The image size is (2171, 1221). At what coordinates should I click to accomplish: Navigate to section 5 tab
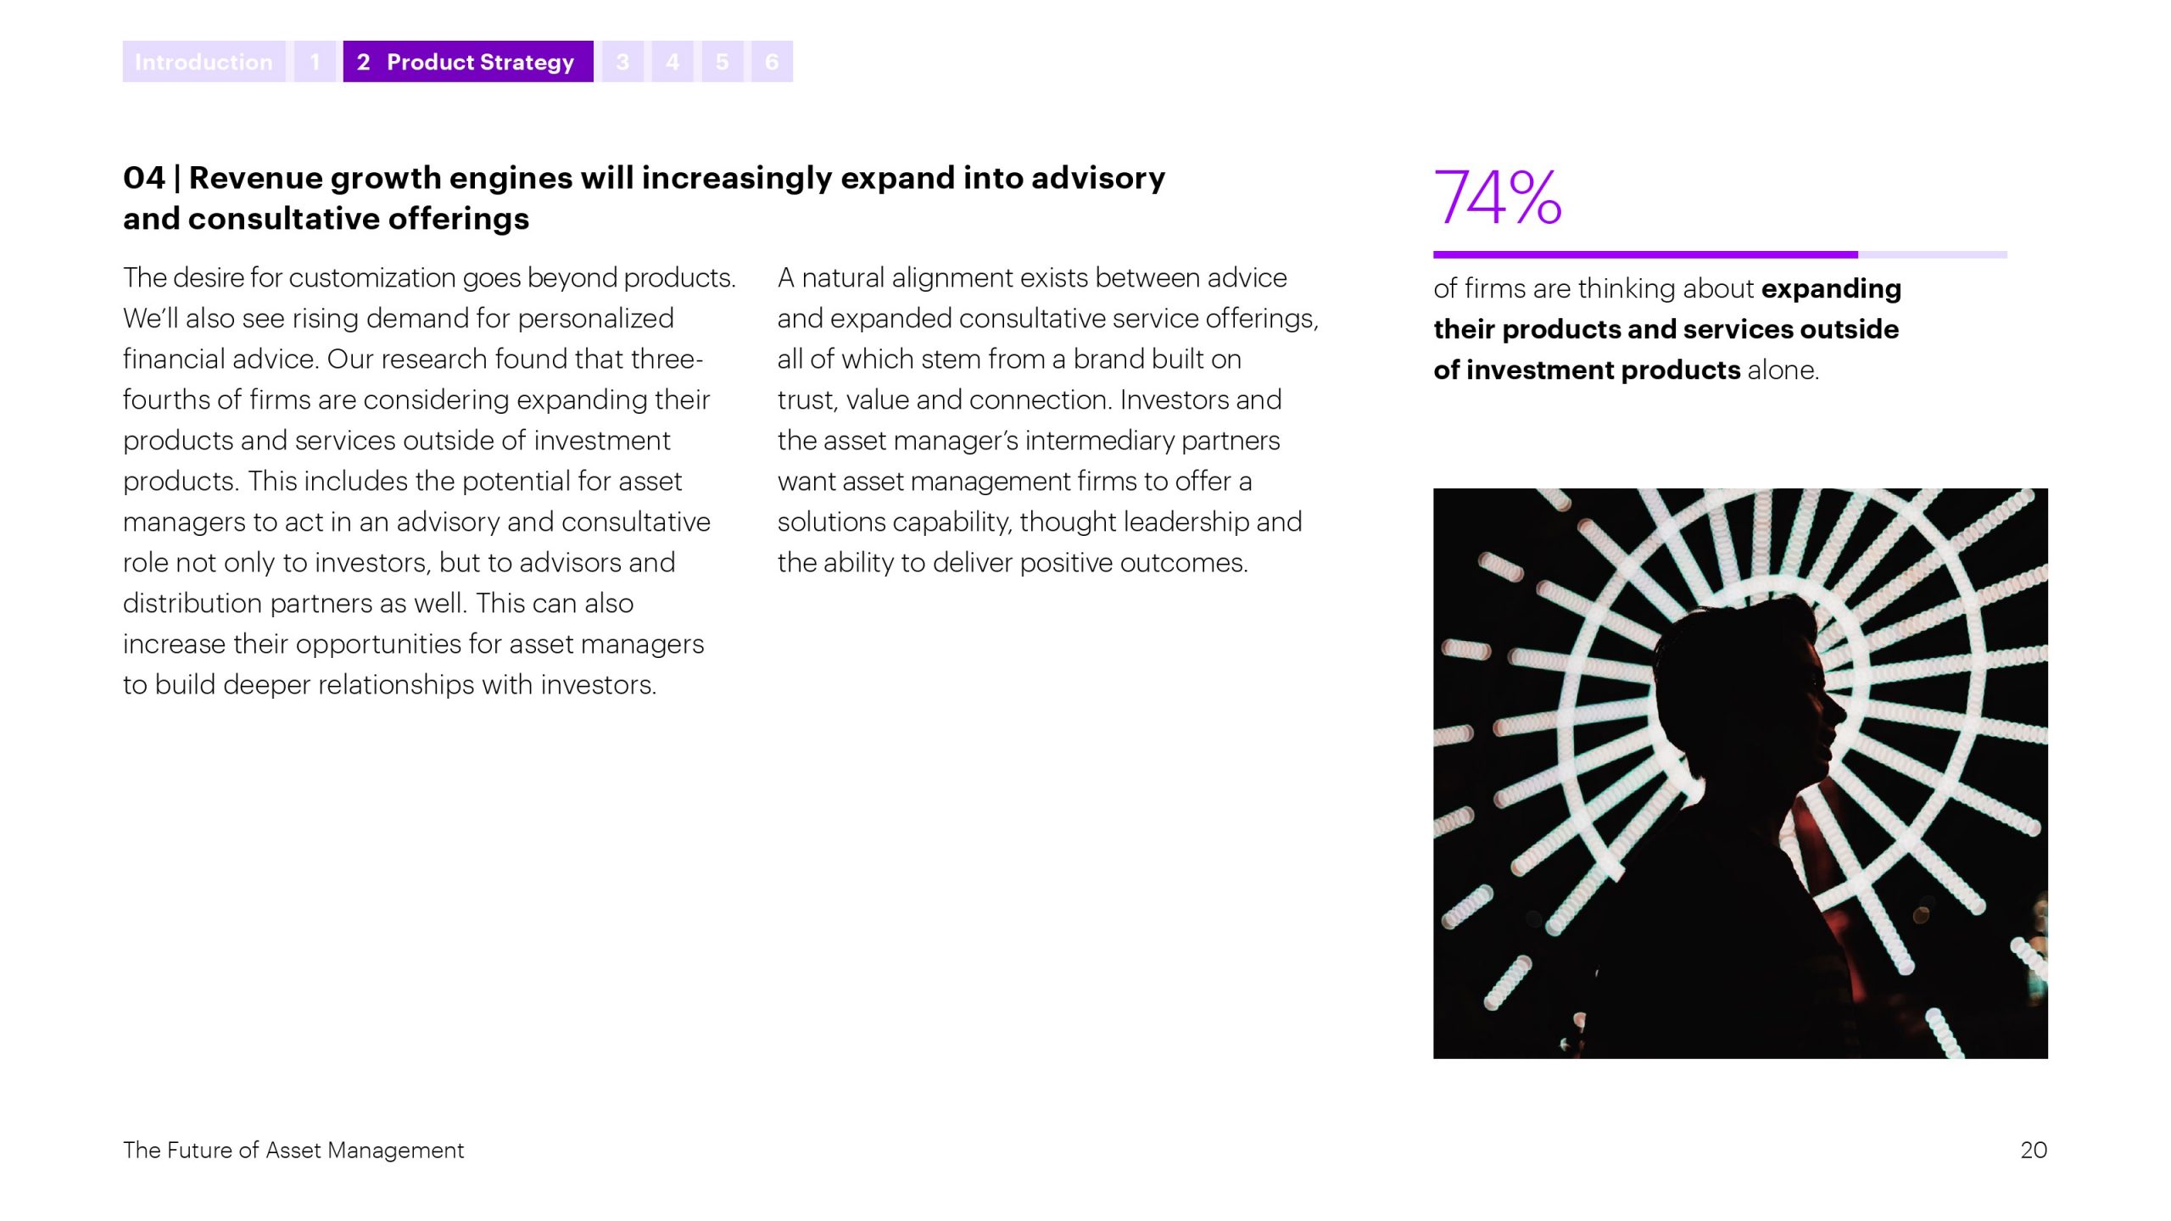[x=723, y=62]
